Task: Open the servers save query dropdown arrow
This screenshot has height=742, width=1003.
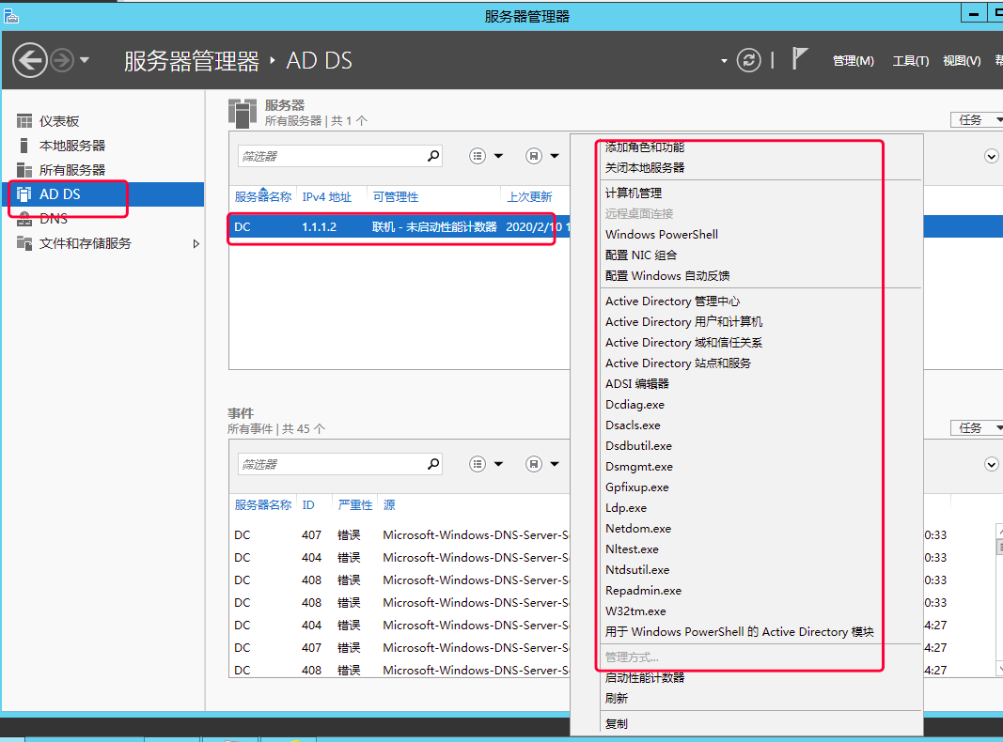Action: tap(555, 156)
